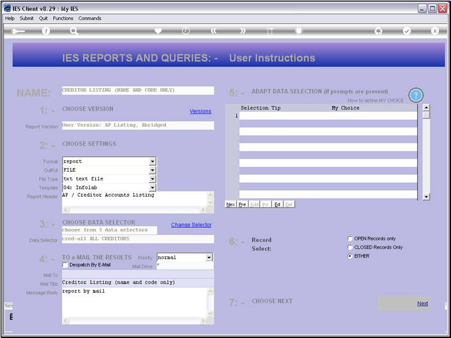Click the Ins button below the selection grid
Viewport: 451px width, 338px height.
coord(265,204)
